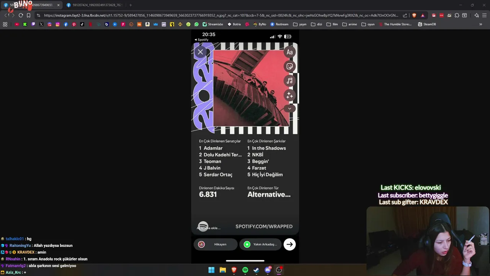Image resolution: width=490 pixels, height=276 pixels.
Task: Open the sparkle effects tool
Action: [290, 95]
